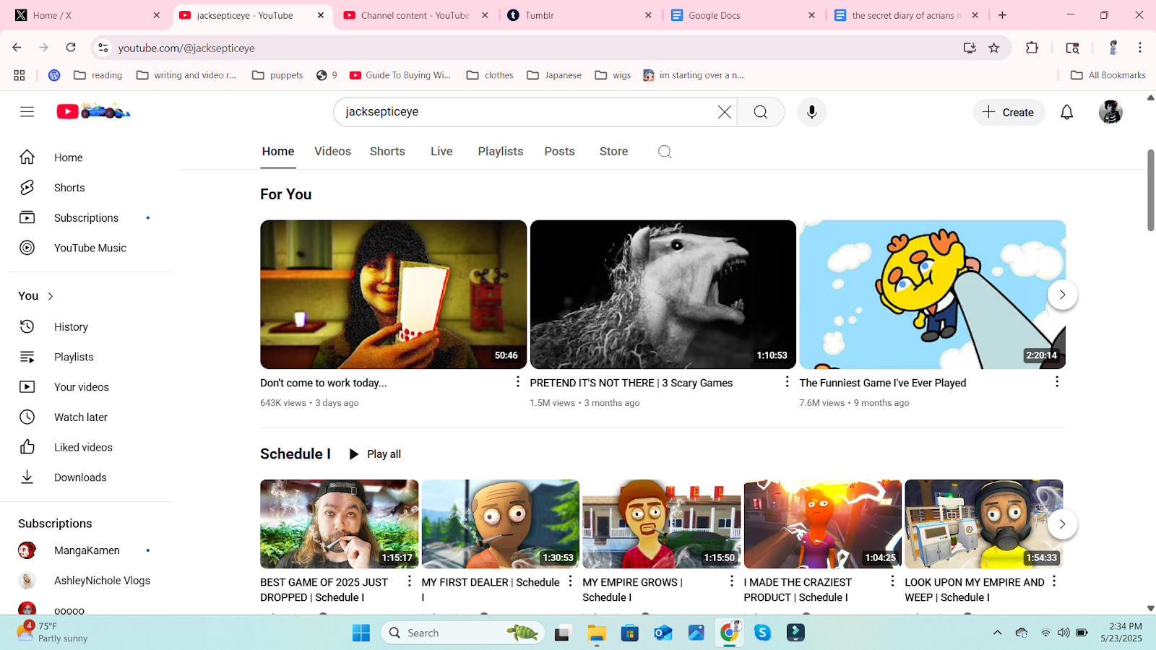Click the install app icon in address bar

tap(970, 48)
